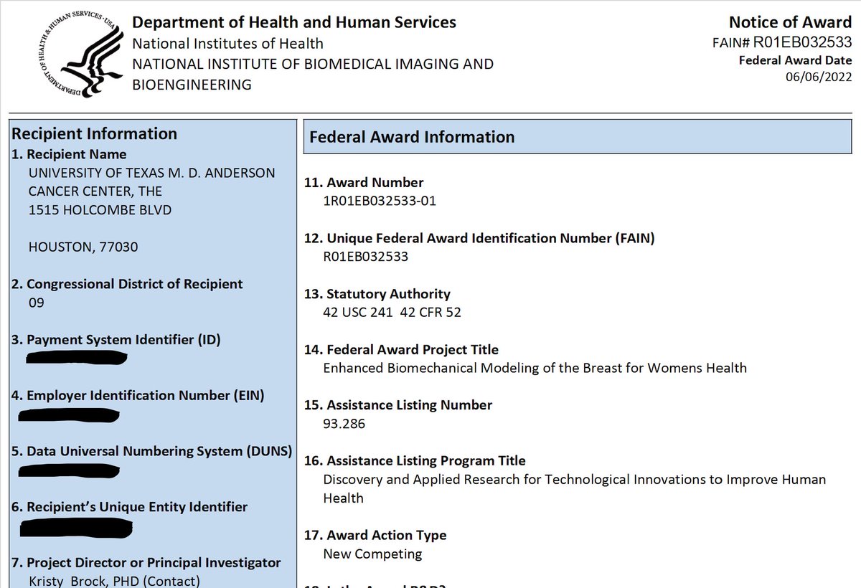Screen dimensions: 861x588
Task: Click award number '1R01EB032533-01'
Action: click(380, 201)
